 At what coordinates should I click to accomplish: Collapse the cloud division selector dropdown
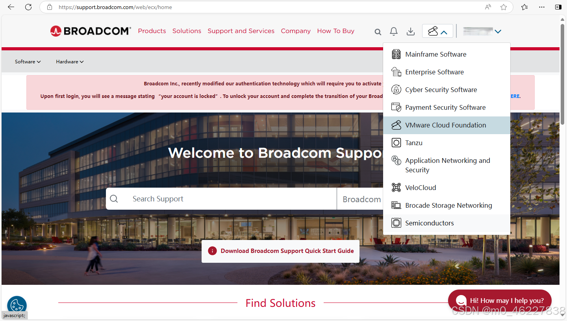[437, 31]
